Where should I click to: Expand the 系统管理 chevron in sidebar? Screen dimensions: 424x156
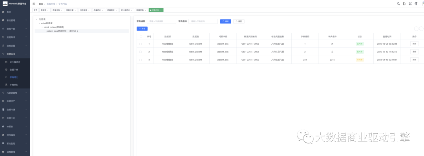click(x=26, y=20)
